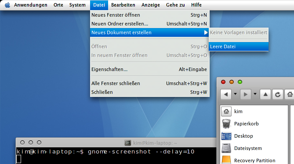Image resolution: width=294 pixels, height=164 pixels.
Task: Click In neuem Fenster öffnen entry
Action: (149, 55)
